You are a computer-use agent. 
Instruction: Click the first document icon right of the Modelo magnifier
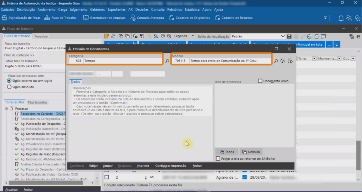(x=283, y=61)
